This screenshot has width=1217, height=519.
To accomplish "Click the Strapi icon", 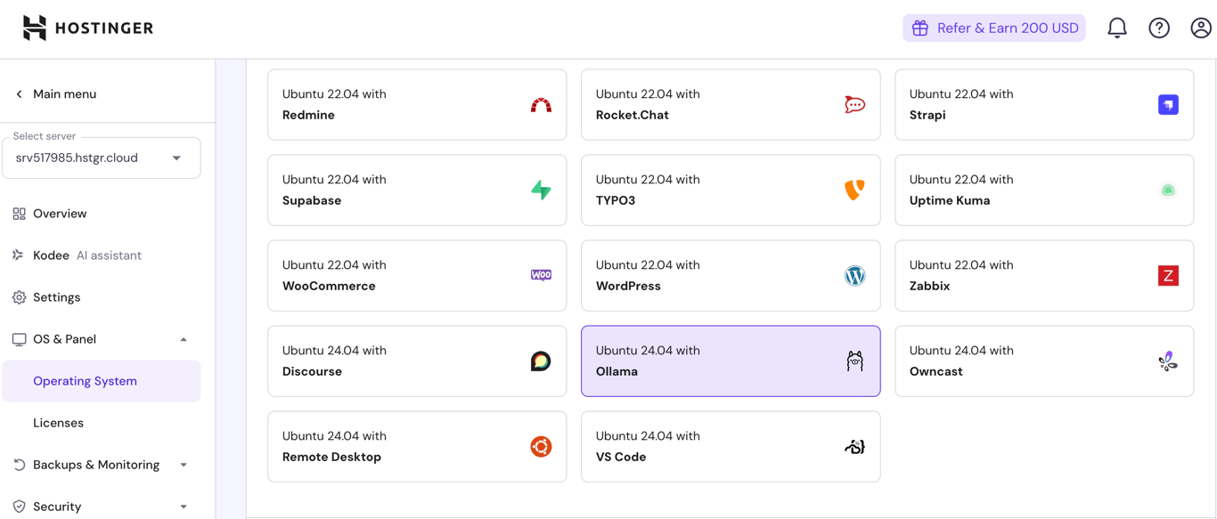I will 1168,104.
